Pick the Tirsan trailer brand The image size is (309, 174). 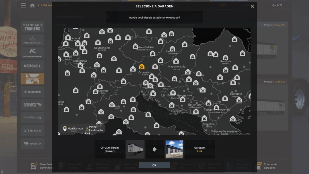[32, 130]
